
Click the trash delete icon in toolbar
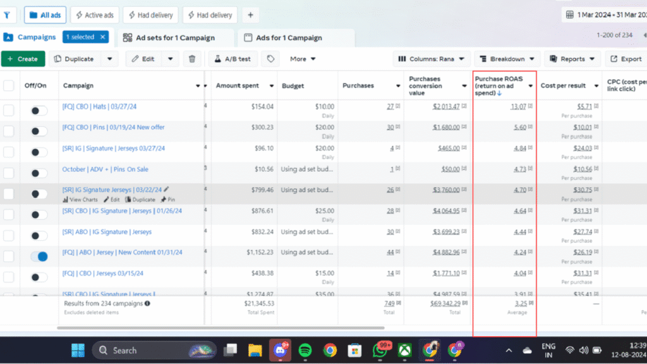(192, 59)
